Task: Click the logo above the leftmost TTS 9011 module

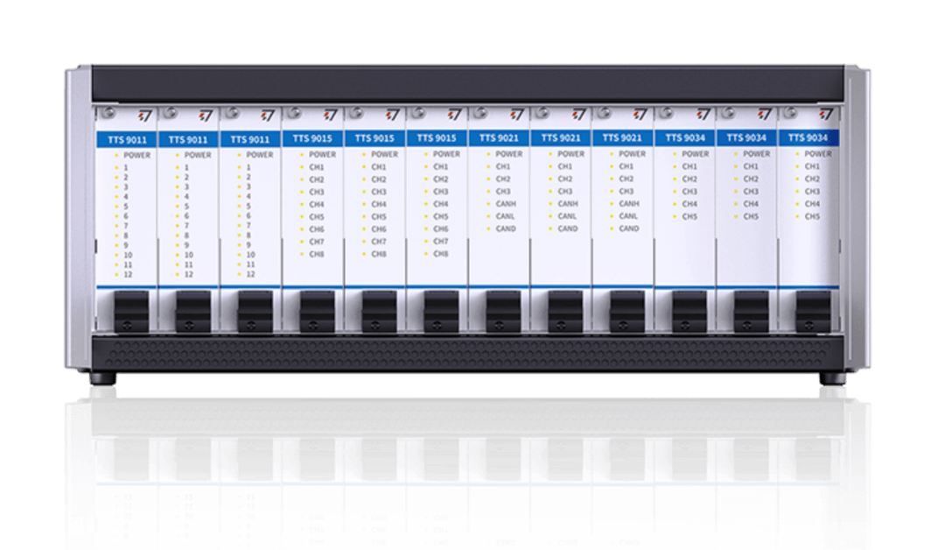Action: (x=143, y=115)
